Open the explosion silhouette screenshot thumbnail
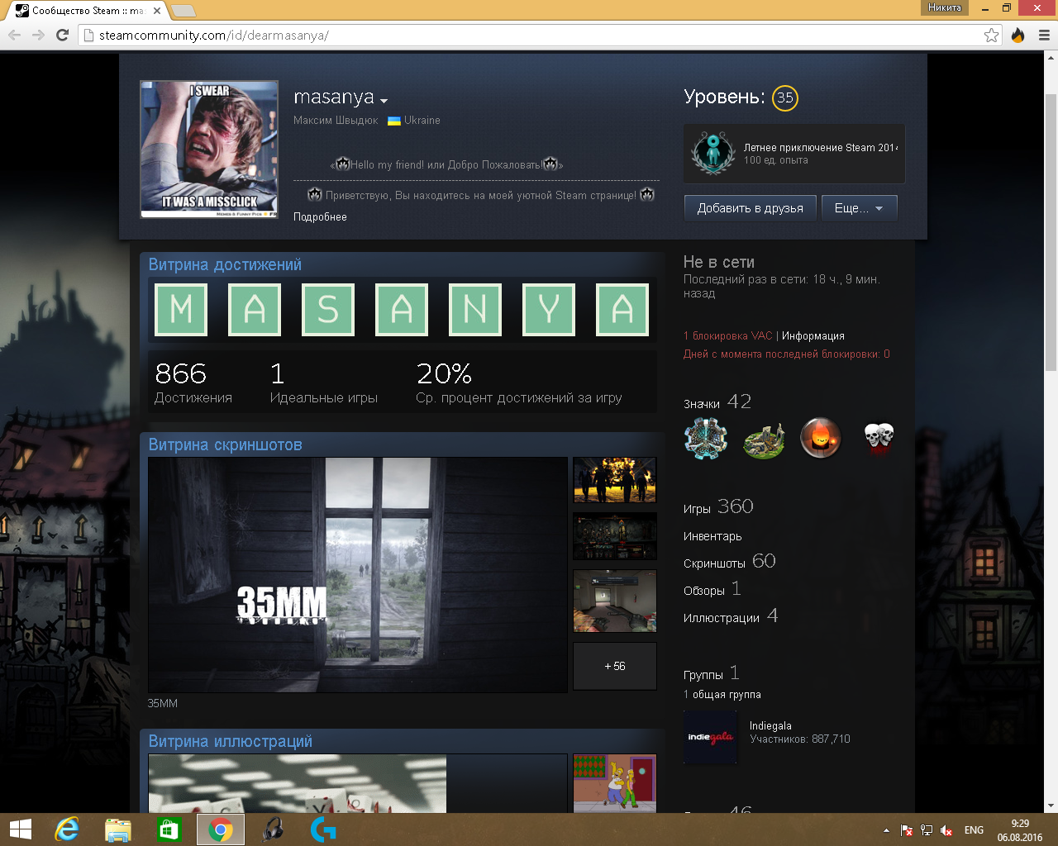 pos(615,480)
